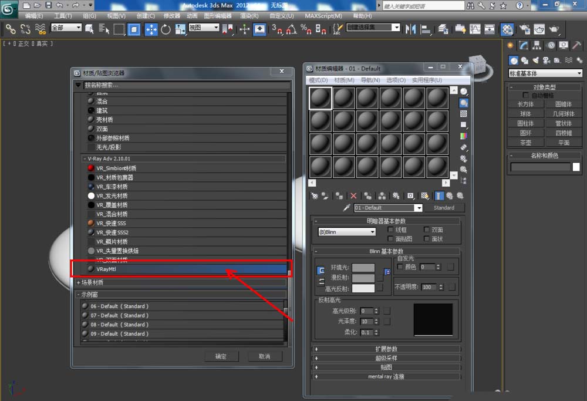Screen dimensions: 587x401
Task: Enable 面状 (Faceted) checkbox
Action: 426,238
